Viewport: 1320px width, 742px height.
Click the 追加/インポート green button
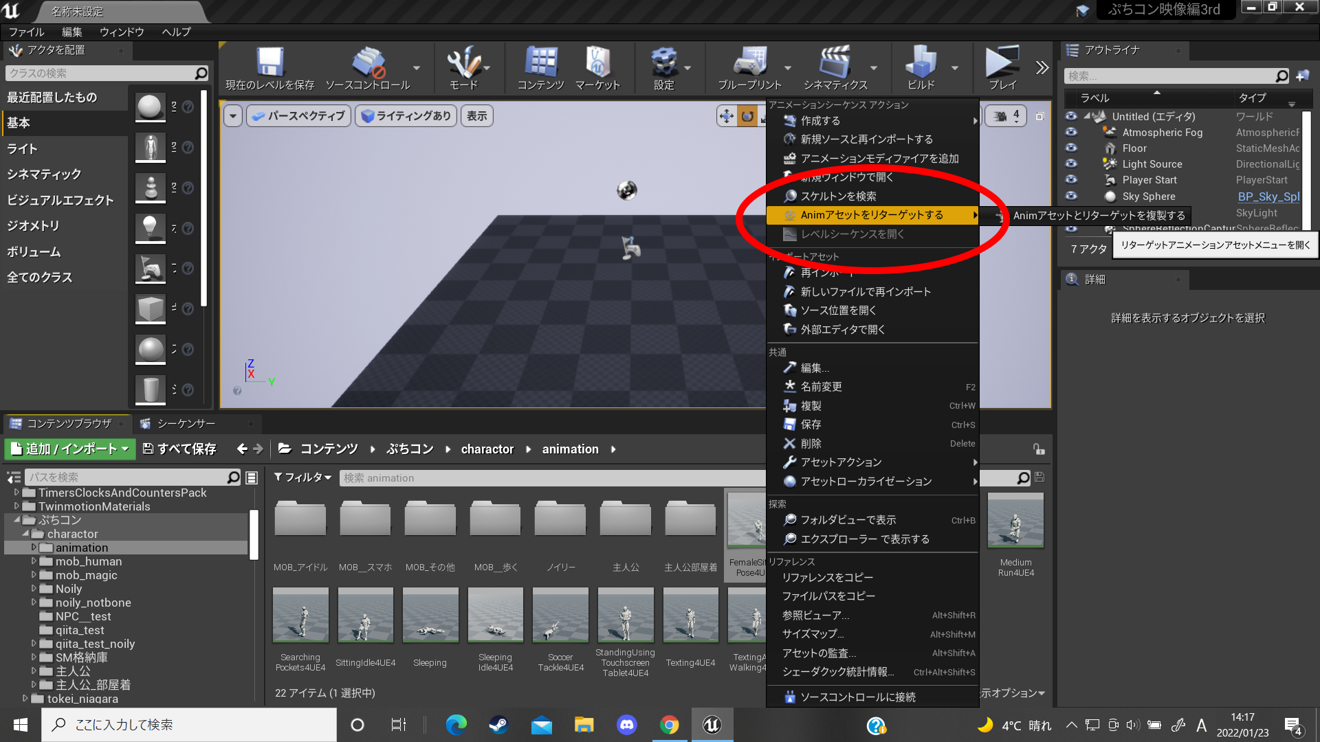click(70, 449)
